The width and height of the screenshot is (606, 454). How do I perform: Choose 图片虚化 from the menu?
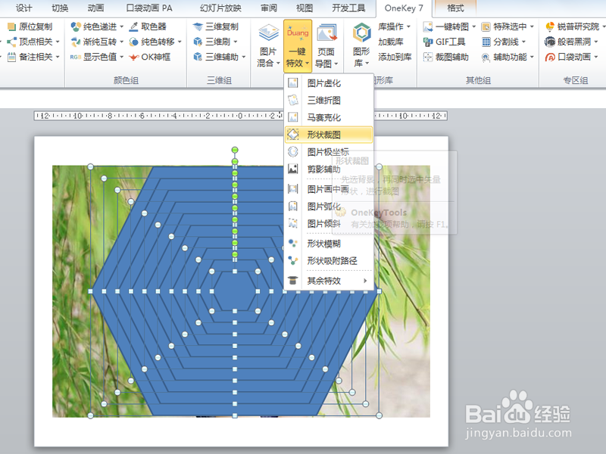(329, 83)
